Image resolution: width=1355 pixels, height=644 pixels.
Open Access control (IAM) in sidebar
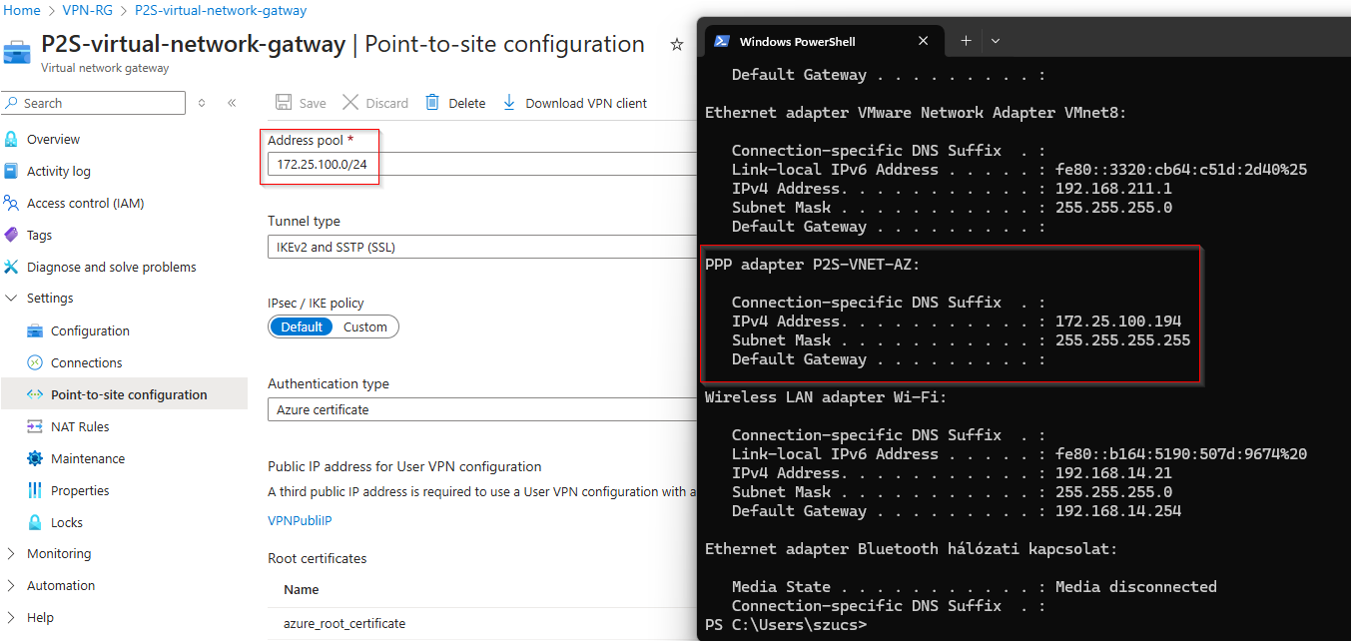pyautogui.click(x=85, y=203)
